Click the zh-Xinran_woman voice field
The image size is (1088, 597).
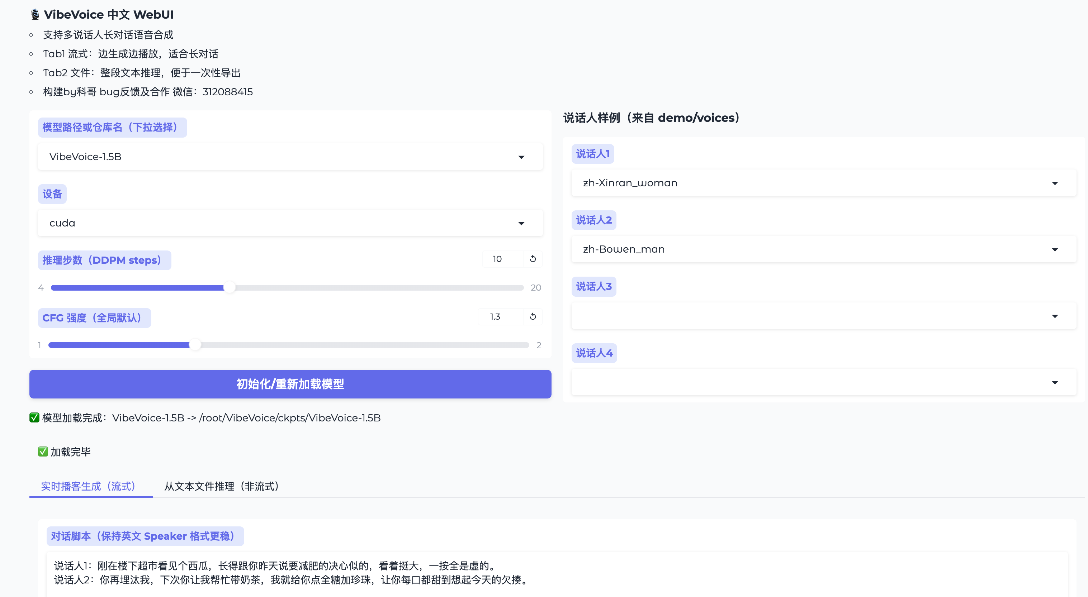tap(824, 183)
